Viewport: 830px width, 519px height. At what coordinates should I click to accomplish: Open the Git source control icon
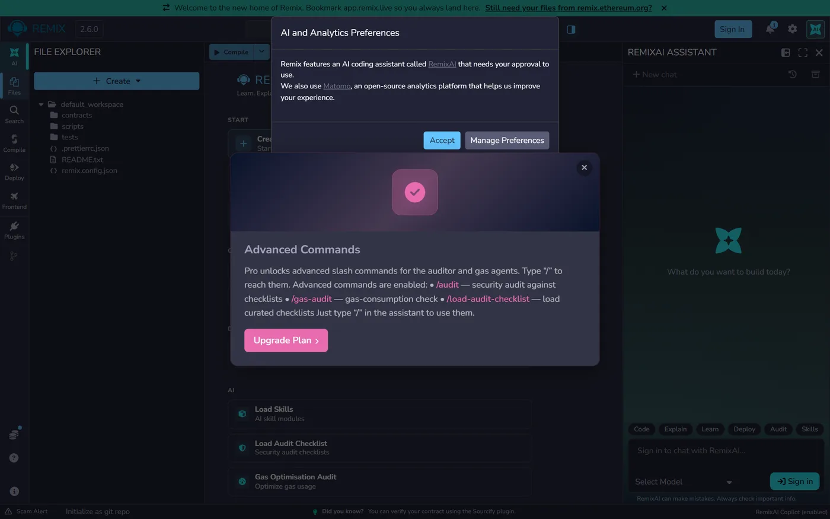click(x=14, y=256)
